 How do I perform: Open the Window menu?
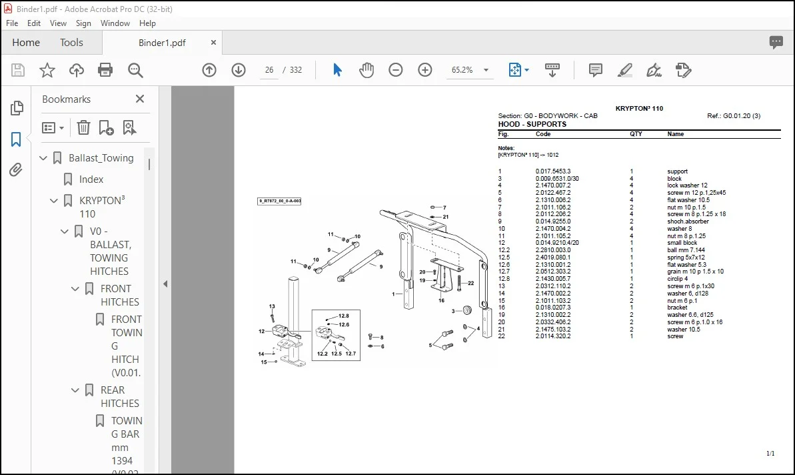(x=115, y=23)
